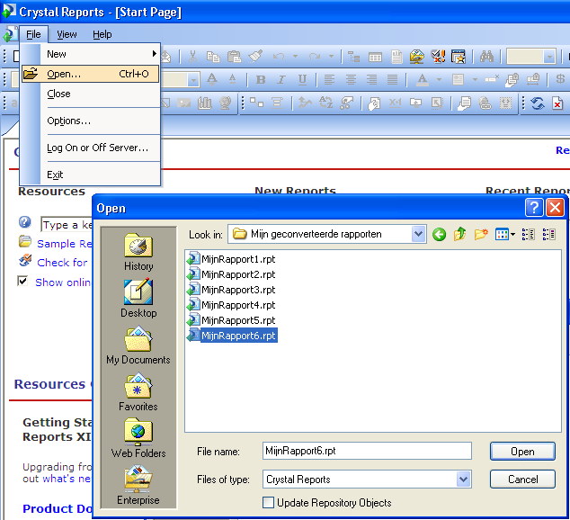Go to My Documents in places bar
Screen dimensions: 570x520
[x=138, y=345]
